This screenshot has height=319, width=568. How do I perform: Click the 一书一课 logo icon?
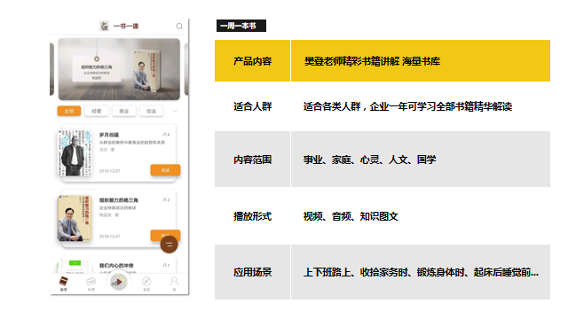point(105,26)
